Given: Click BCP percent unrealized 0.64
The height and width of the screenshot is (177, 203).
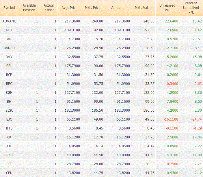Looking at the screenshot, I should tap(198, 75).
